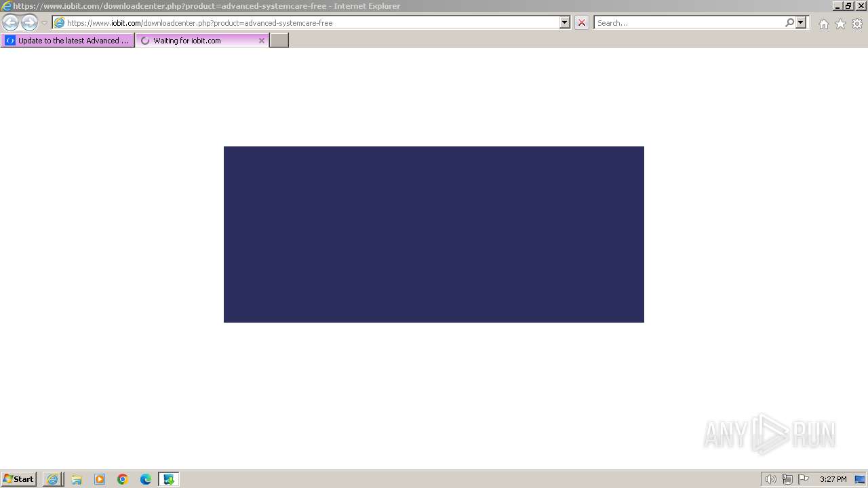This screenshot has height=488, width=868.
Task: Launch Google Chrome from the taskbar
Action: point(123,479)
